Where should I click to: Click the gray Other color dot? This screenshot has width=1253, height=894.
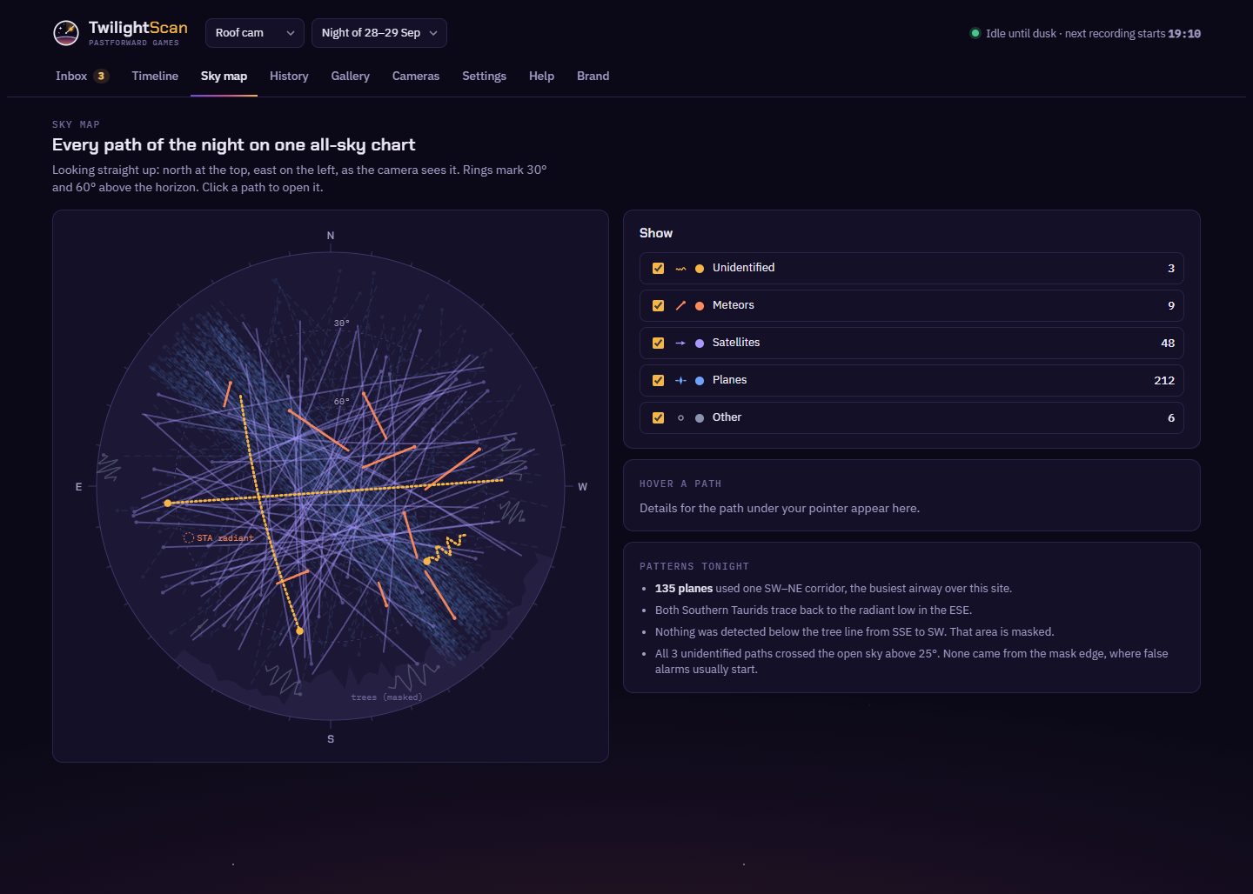click(x=700, y=418)
